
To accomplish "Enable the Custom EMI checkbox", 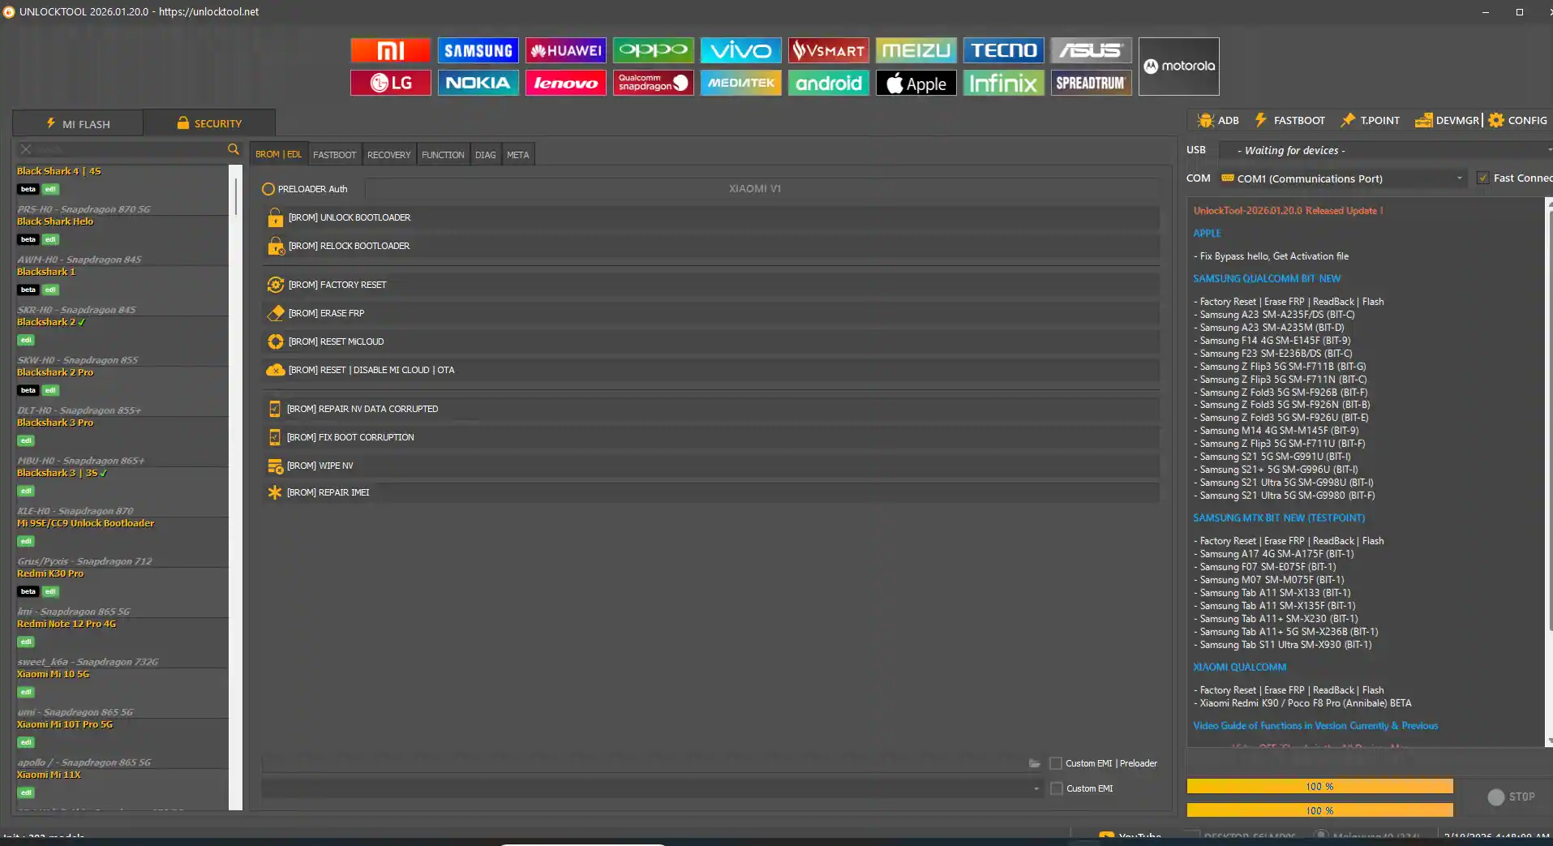I will [x=1056, y=788].
